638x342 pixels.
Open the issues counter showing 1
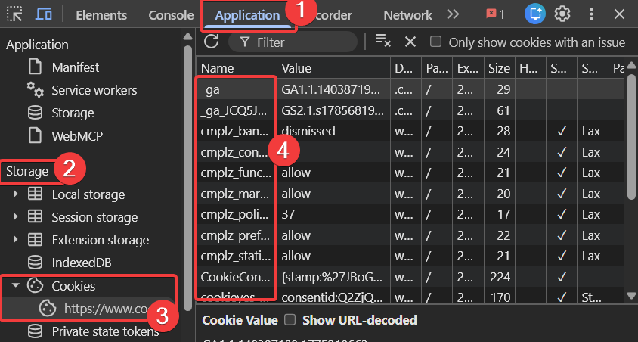pyautogui.click(x=495, y=14)
